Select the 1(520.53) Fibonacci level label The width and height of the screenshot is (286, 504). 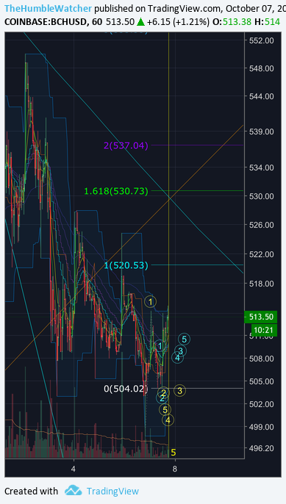[126, 265]
